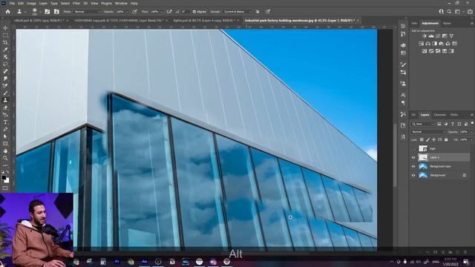475x267 pixels.
Task: Hide Layer 1 with its eye icon
Action: tap(413, 157)
